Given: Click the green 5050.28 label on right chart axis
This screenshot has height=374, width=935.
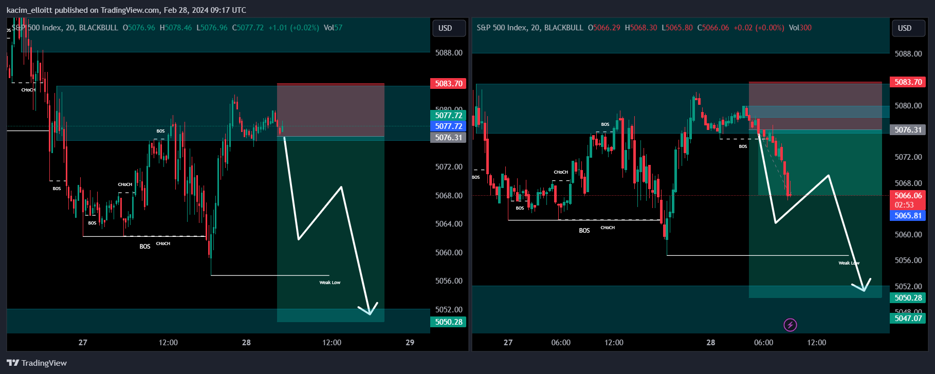Looking at the screenshot, I should tap(908, 298).
